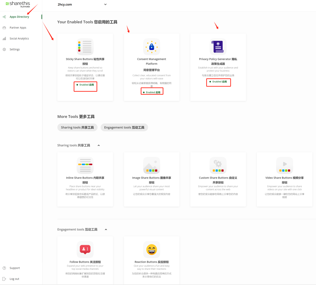Screen dimensions: 316x285
Task: Open the Image Share Buttons icon
Action: click(x=152, y=165)
